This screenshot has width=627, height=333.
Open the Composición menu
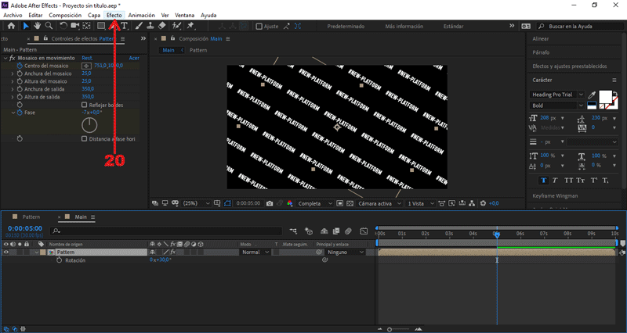point(65,15)
